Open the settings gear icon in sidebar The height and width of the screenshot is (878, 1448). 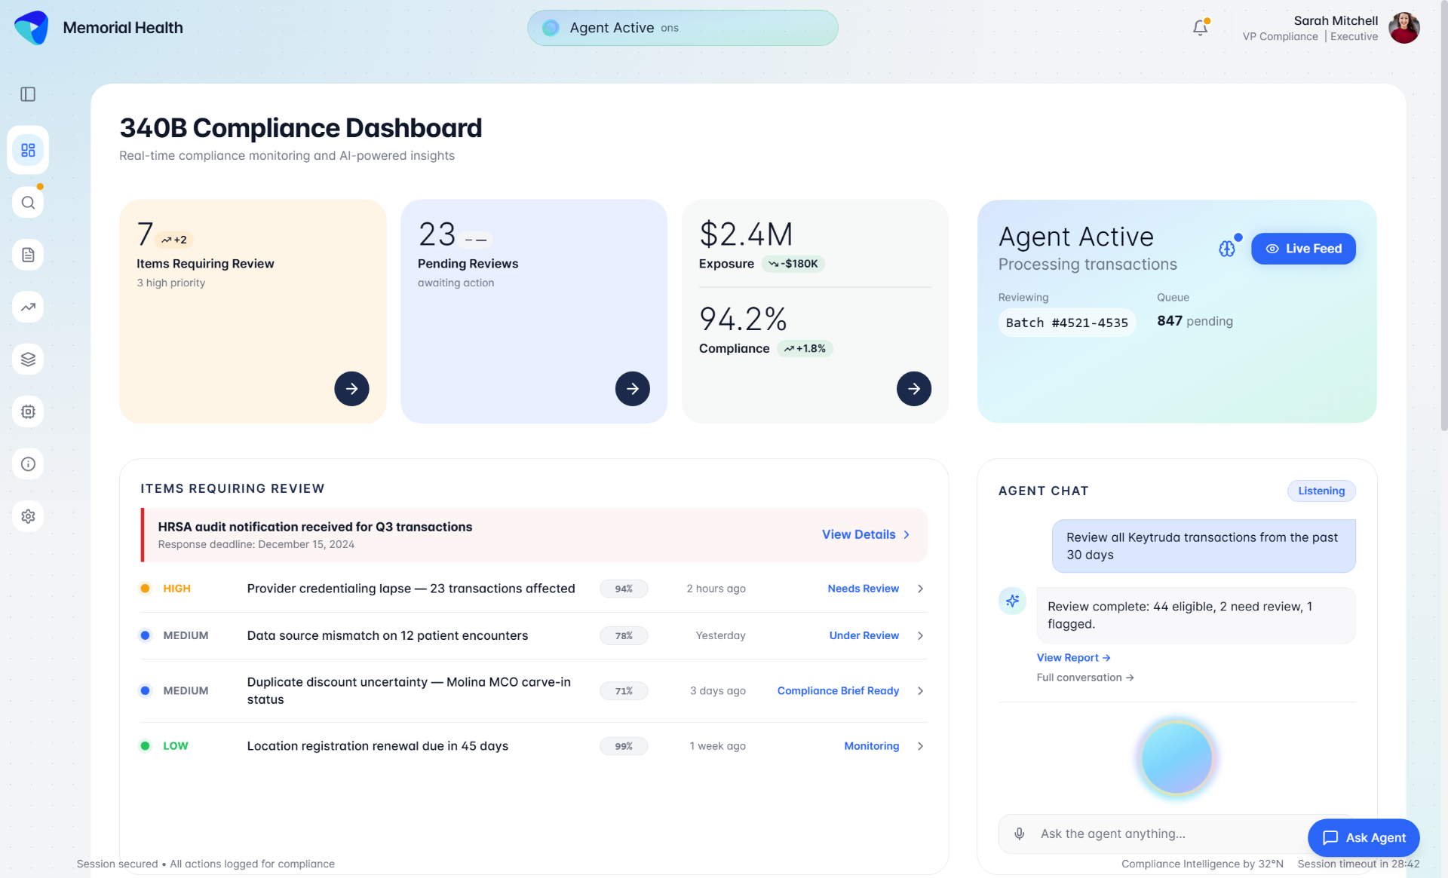(28, 516)
